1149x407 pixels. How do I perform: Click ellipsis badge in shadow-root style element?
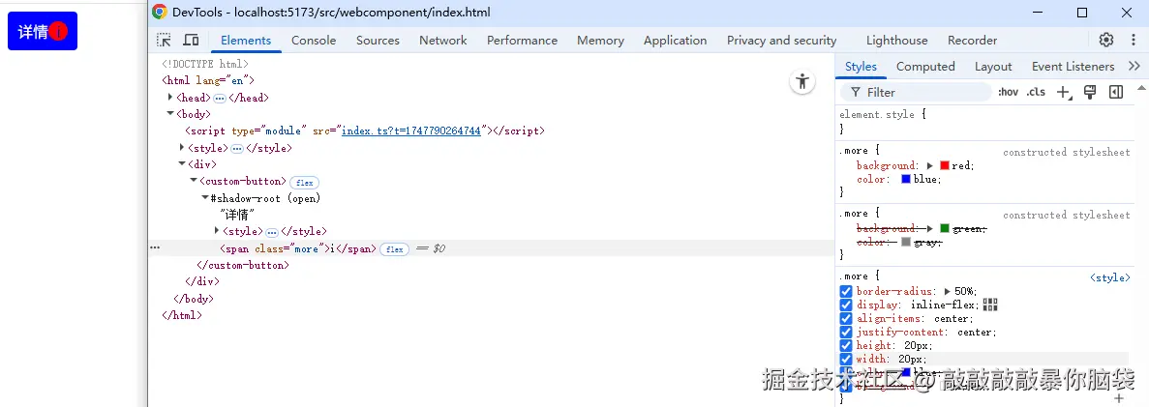pos(272,232)
